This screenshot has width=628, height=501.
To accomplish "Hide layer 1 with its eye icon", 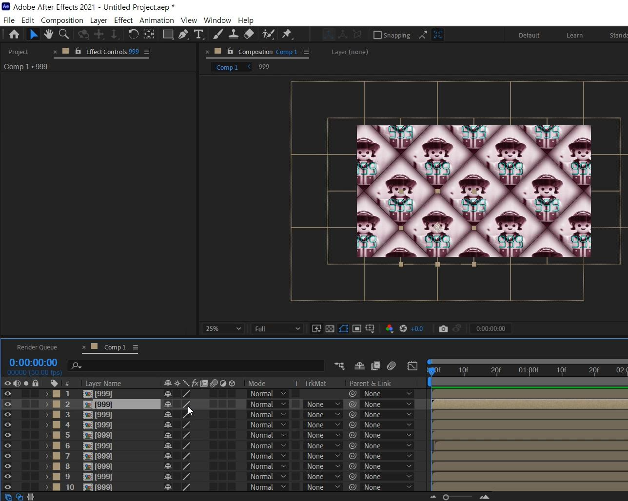I will click(7, 394).
